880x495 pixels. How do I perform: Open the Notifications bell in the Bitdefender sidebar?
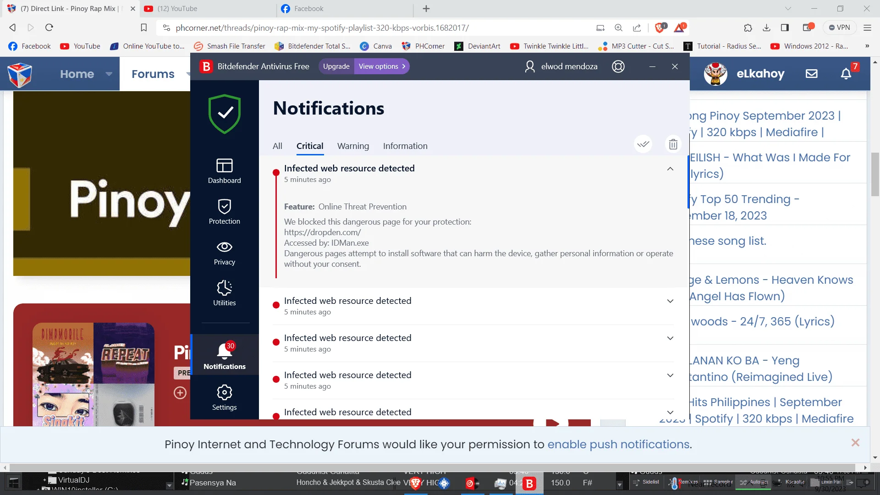point(224,355)
